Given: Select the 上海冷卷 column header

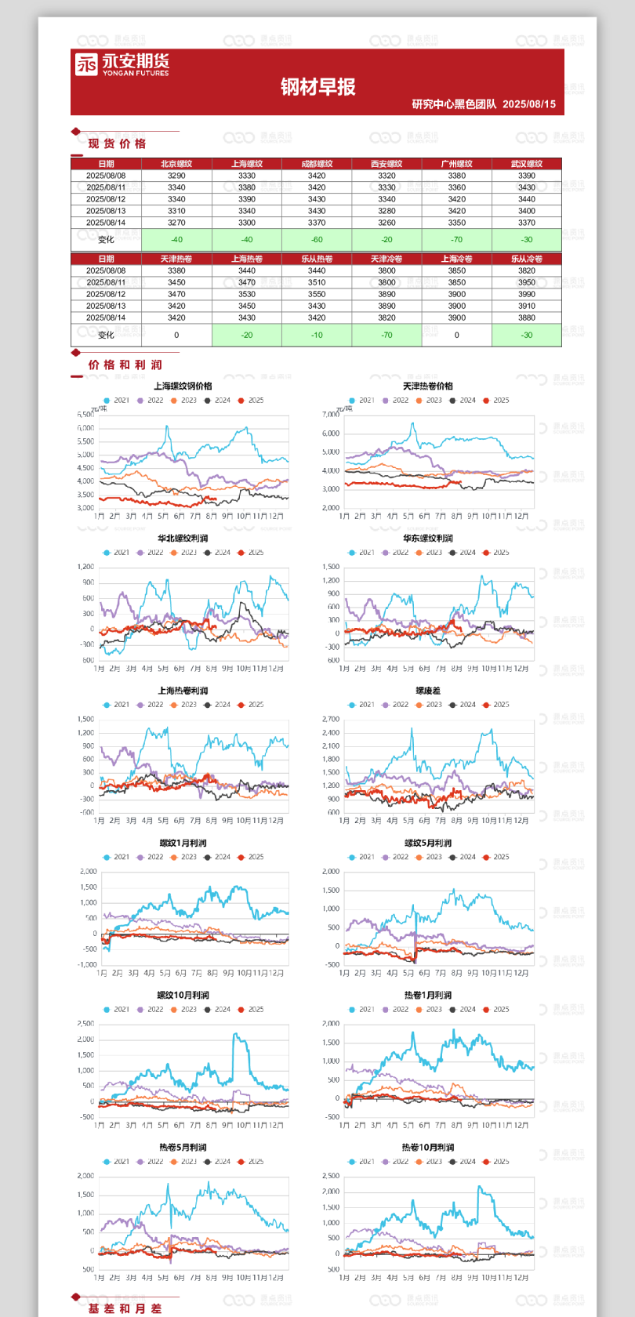Looking at the screenshot, I should click(457, 259).
